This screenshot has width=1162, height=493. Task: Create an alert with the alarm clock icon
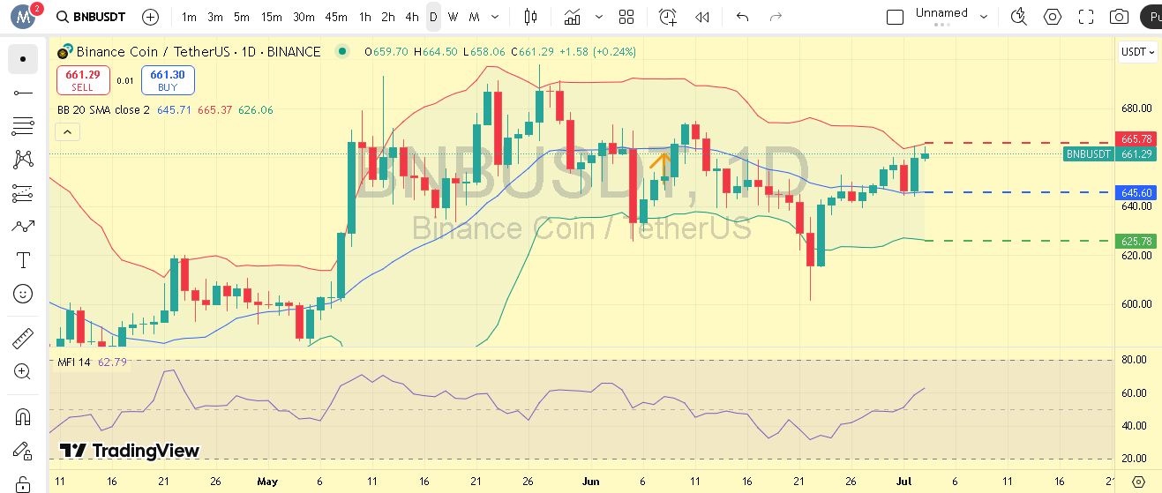(x=668, y=17)
